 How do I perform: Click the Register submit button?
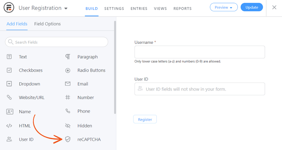(145, 119)
